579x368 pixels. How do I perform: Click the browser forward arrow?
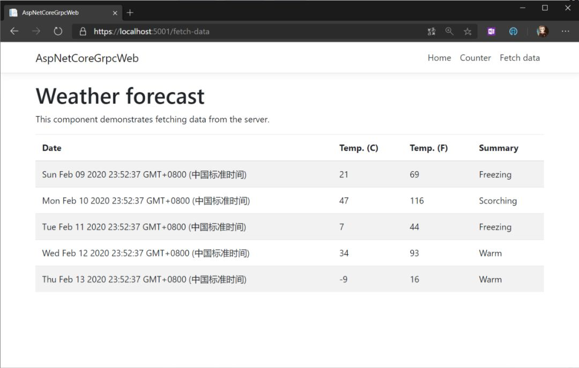tap(36, 32)
